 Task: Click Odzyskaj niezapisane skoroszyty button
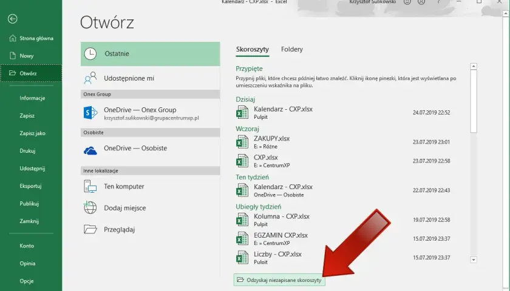[x=279, y=280]
